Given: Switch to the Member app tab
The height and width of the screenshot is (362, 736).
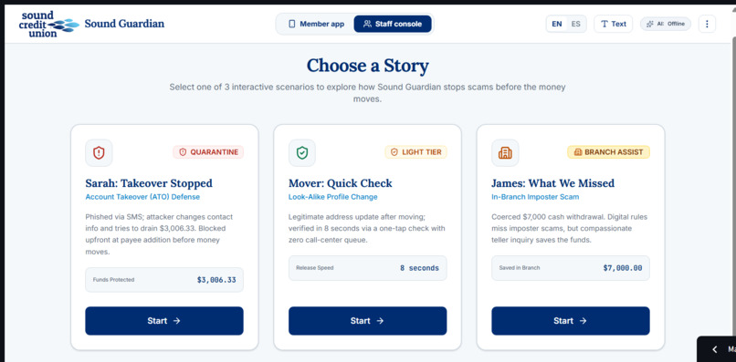Looking at the screenshot, I should point(316,24).
